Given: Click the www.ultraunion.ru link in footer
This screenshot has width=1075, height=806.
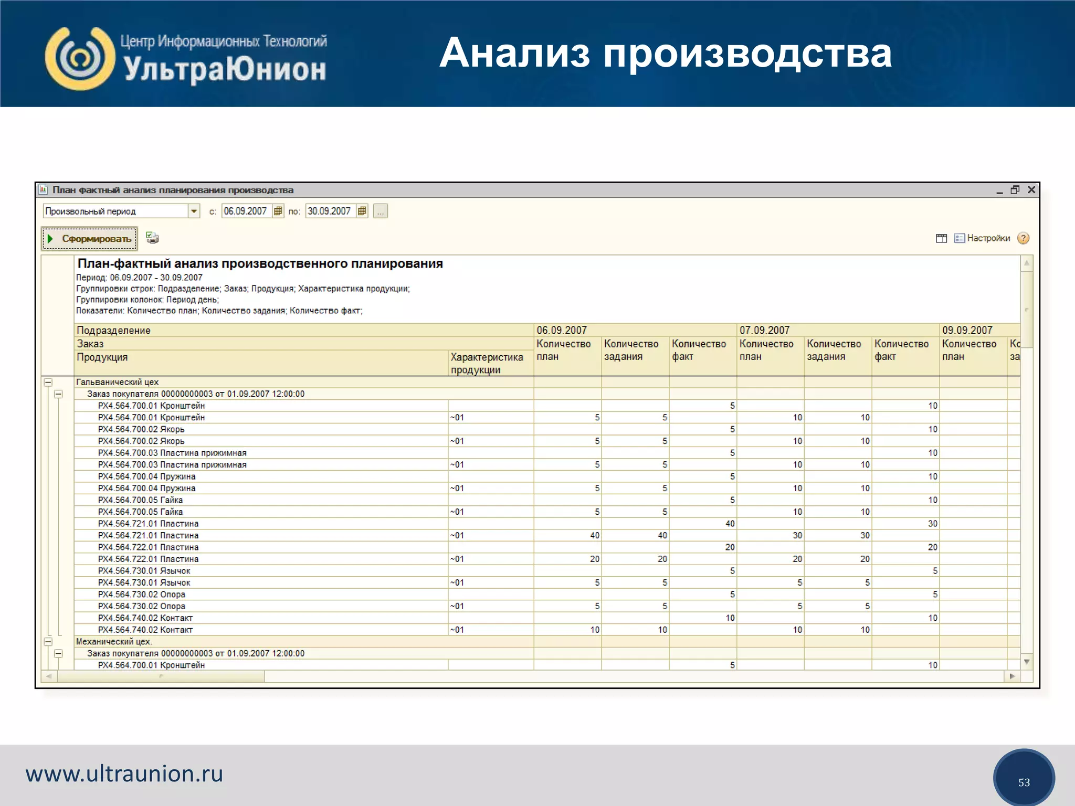Looking at the screenshot, I should click(x=124, y=773).
